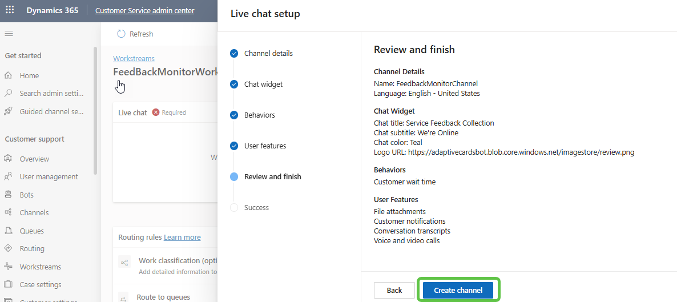The height and width of the screenshot is (302, 677).
Task: Click the Back button
Action: [x=394, y=290]
